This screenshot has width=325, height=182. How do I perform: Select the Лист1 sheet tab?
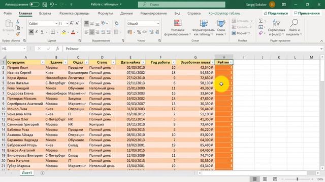point(27,173)
